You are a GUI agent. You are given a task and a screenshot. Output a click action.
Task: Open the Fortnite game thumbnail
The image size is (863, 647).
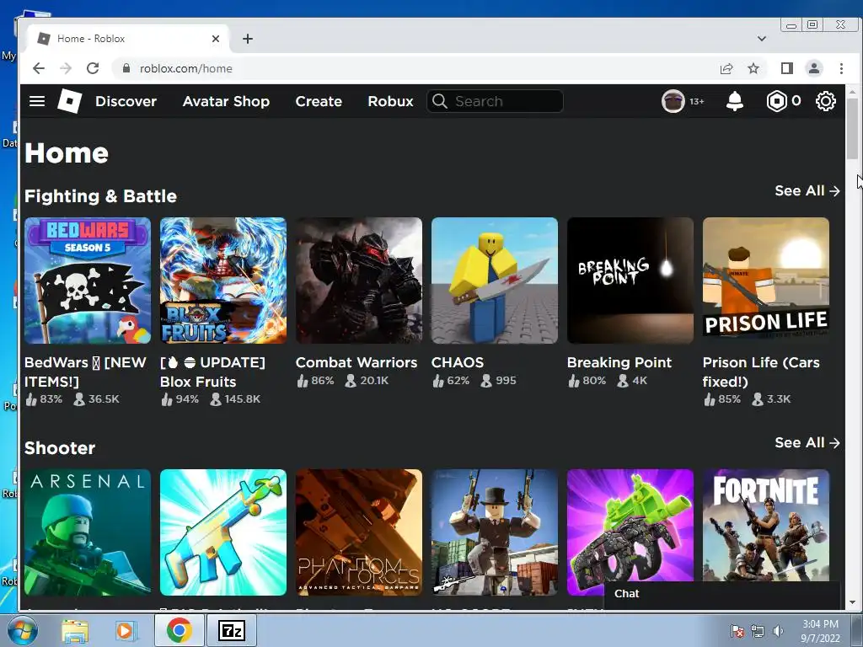pos(765,526)
